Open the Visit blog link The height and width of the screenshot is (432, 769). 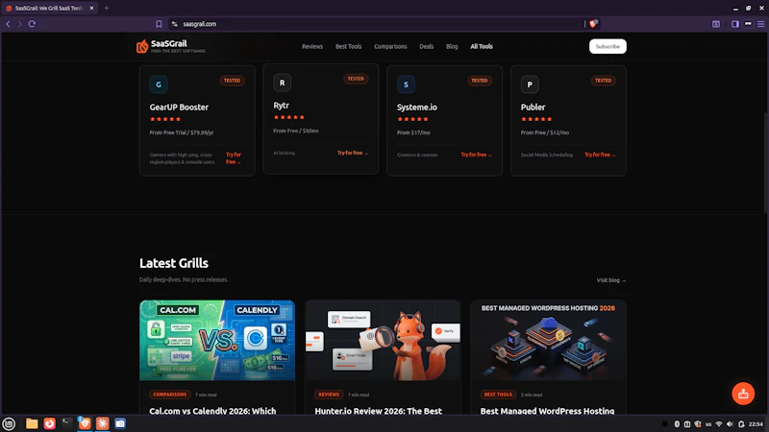tap(611, 280)
